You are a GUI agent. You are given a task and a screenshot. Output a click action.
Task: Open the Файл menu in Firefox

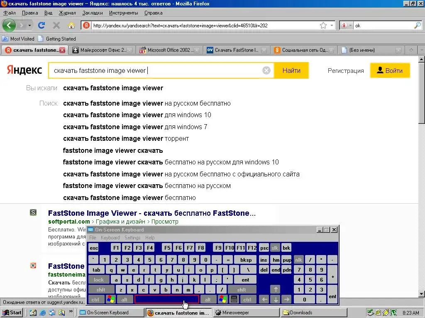10,13
